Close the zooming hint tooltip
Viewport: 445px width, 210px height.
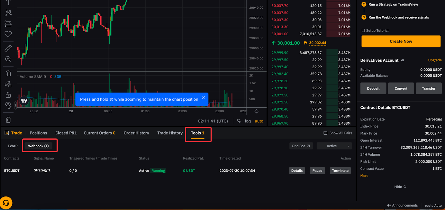(203, 98)
